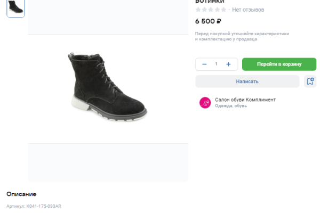The image size is (320, 213).
Task: Click the plus icon to increase quantity
Action: coord(228,64)
